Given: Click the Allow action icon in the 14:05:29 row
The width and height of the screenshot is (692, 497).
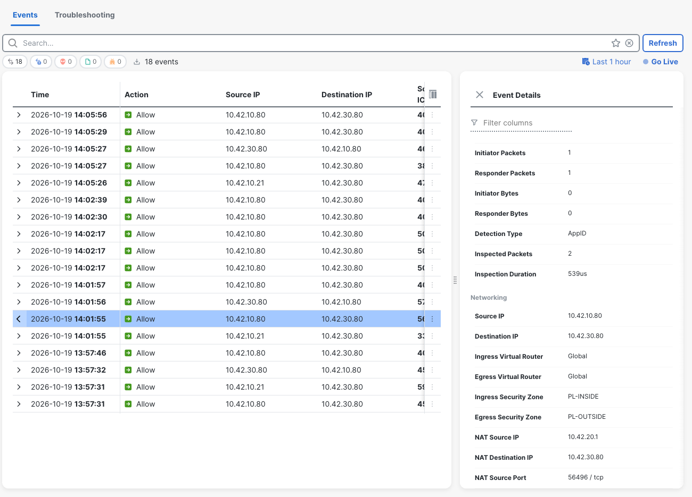Looking at the screenshot, I should point(128,132).
